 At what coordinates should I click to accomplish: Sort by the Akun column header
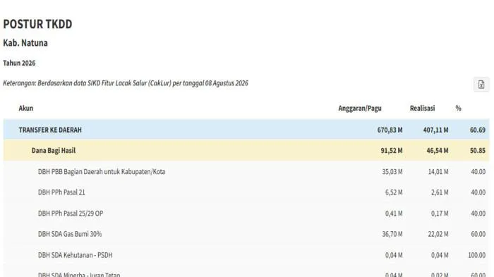[x=26, y=109]
